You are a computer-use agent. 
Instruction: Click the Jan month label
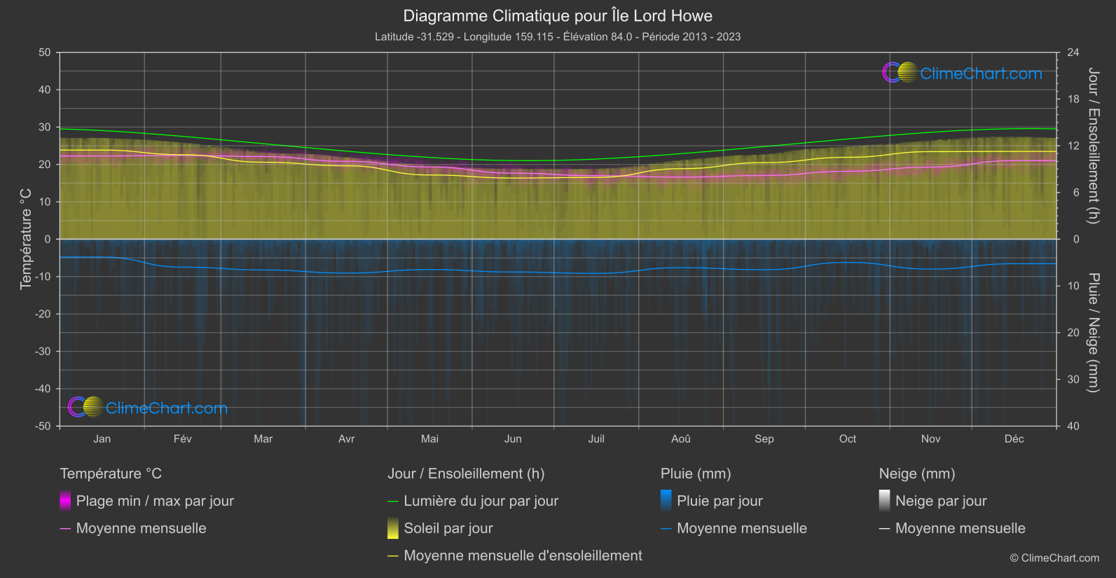[x=102, y=439]
